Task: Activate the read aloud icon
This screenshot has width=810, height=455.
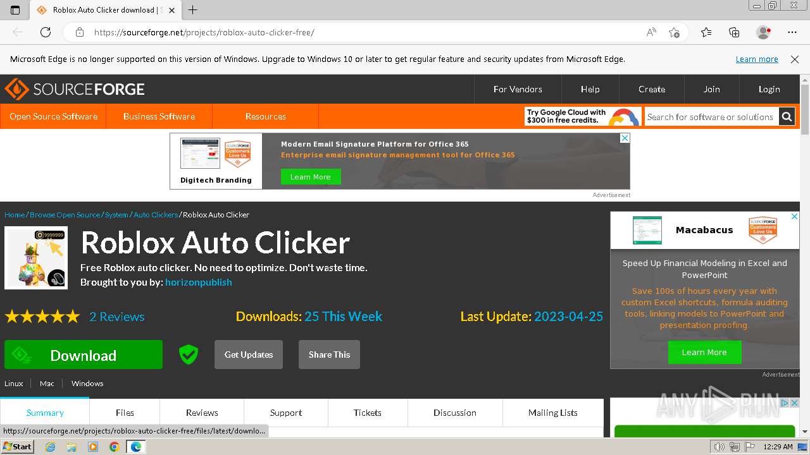Action: click(651, 32)
